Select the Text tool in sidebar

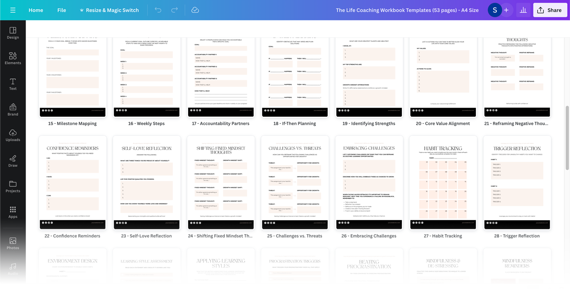click(13, 84)
